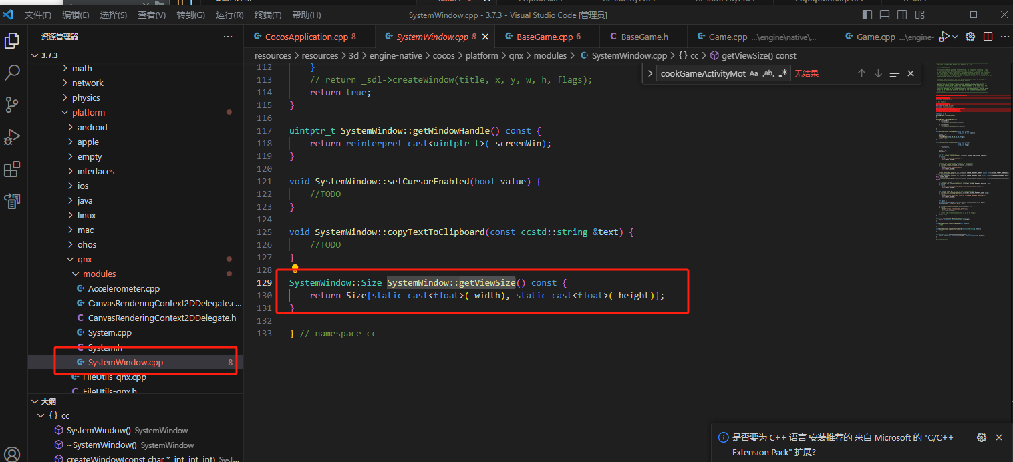Click getViewSize() const breadcrumb item

(x=759, y=55)
